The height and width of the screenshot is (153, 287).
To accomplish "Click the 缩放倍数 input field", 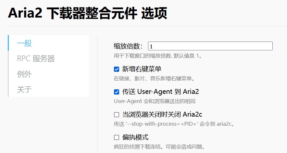I will click(210, 46).
